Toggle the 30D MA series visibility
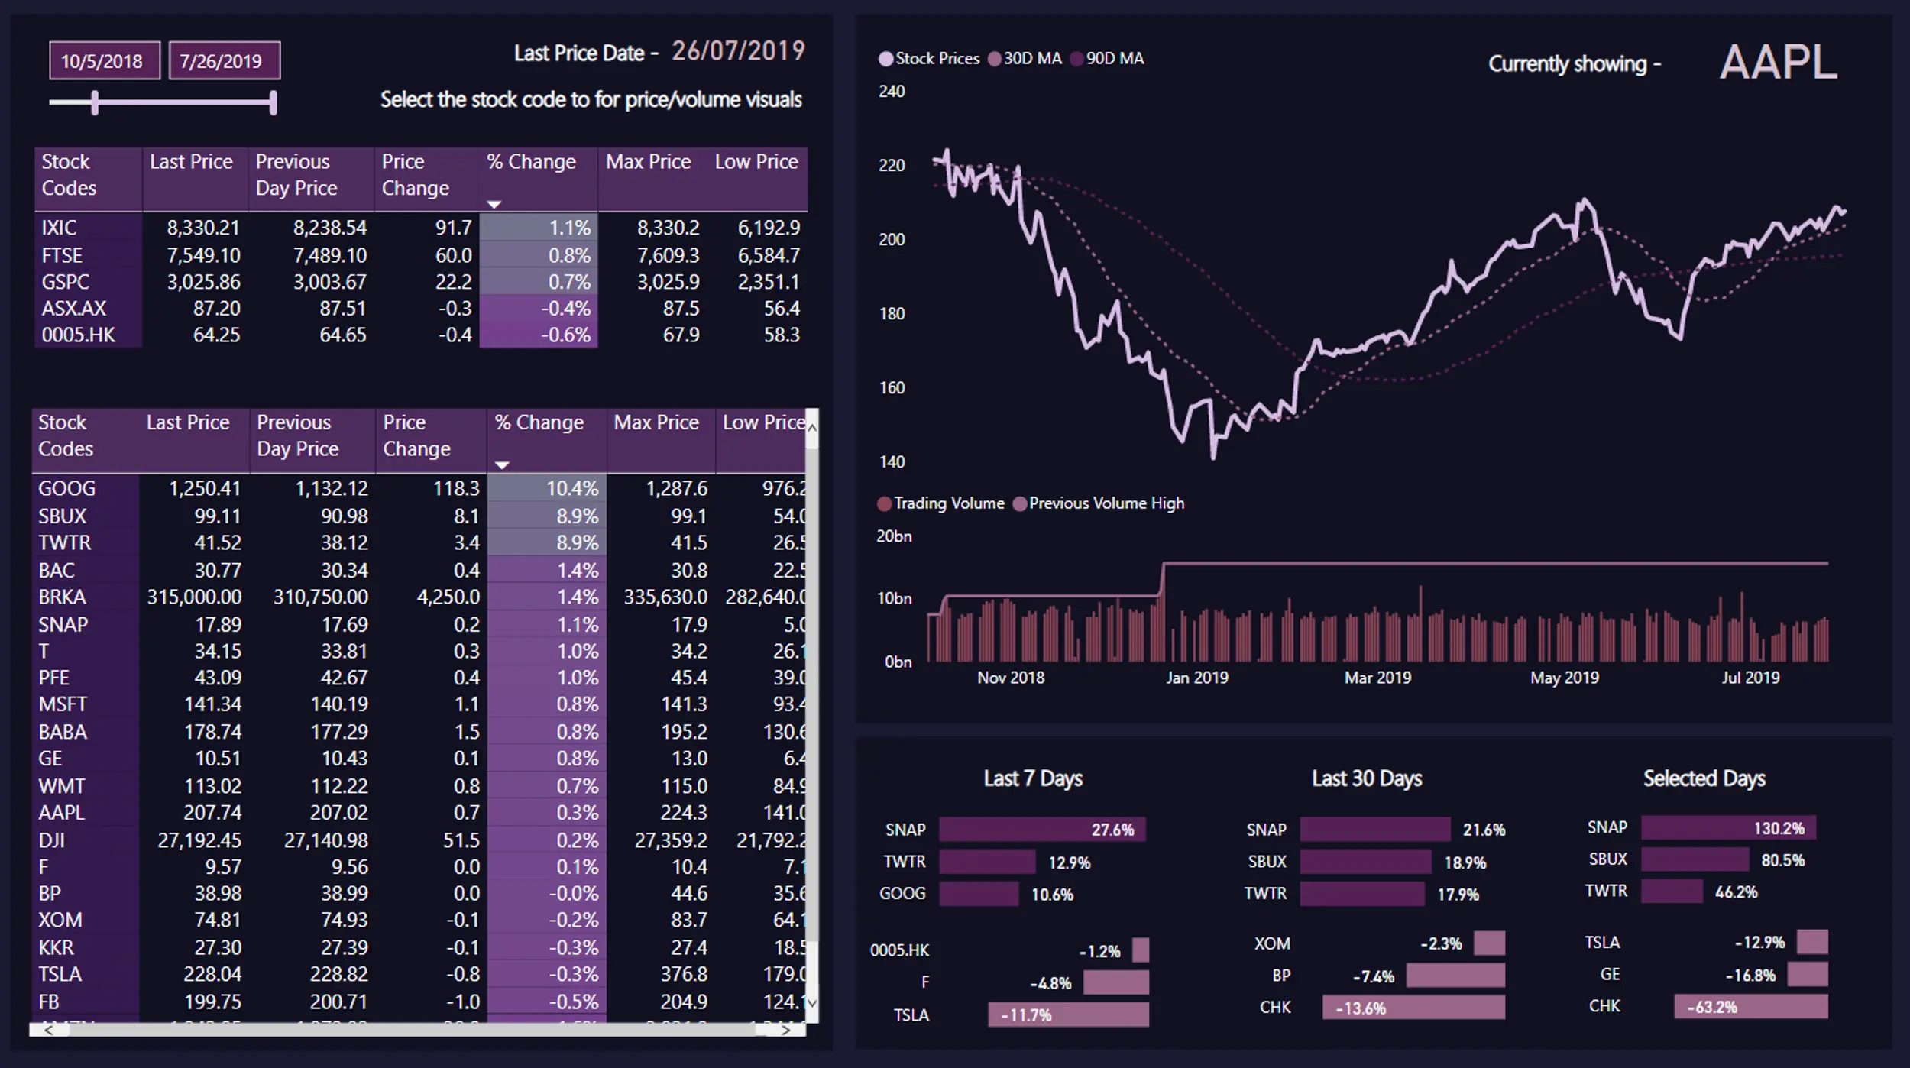The width and height of the screenshot is (1910, 1068). pos(995,58)
